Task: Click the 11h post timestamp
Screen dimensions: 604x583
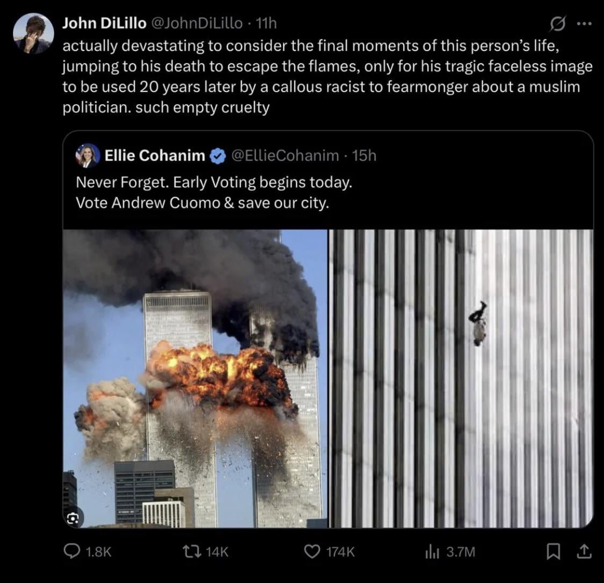Action: (x=266, y=23)
